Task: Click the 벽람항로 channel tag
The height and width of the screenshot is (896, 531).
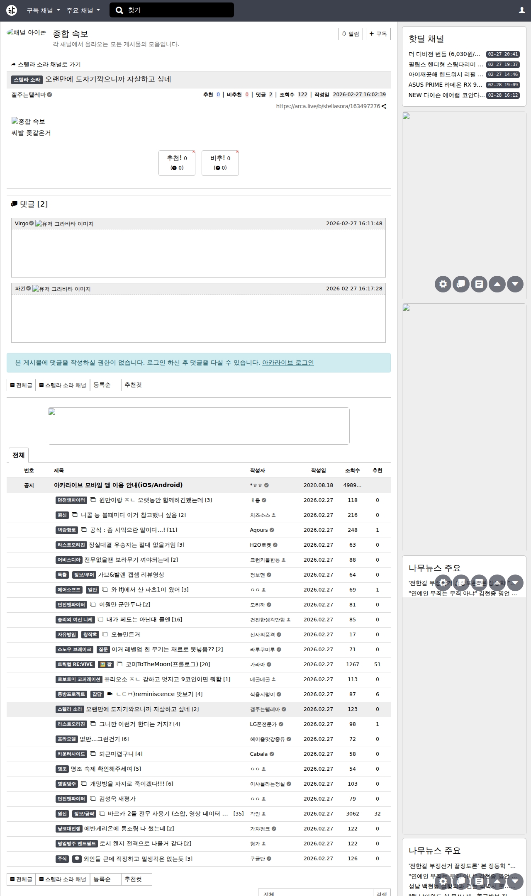Action: (66, 530)
